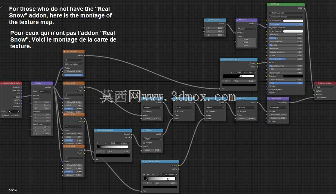Image resolution: width=336 pixels, height=194 pixels.
Task: Click the black stop color swatch under Pos 0.525
Action: point(239,85)
